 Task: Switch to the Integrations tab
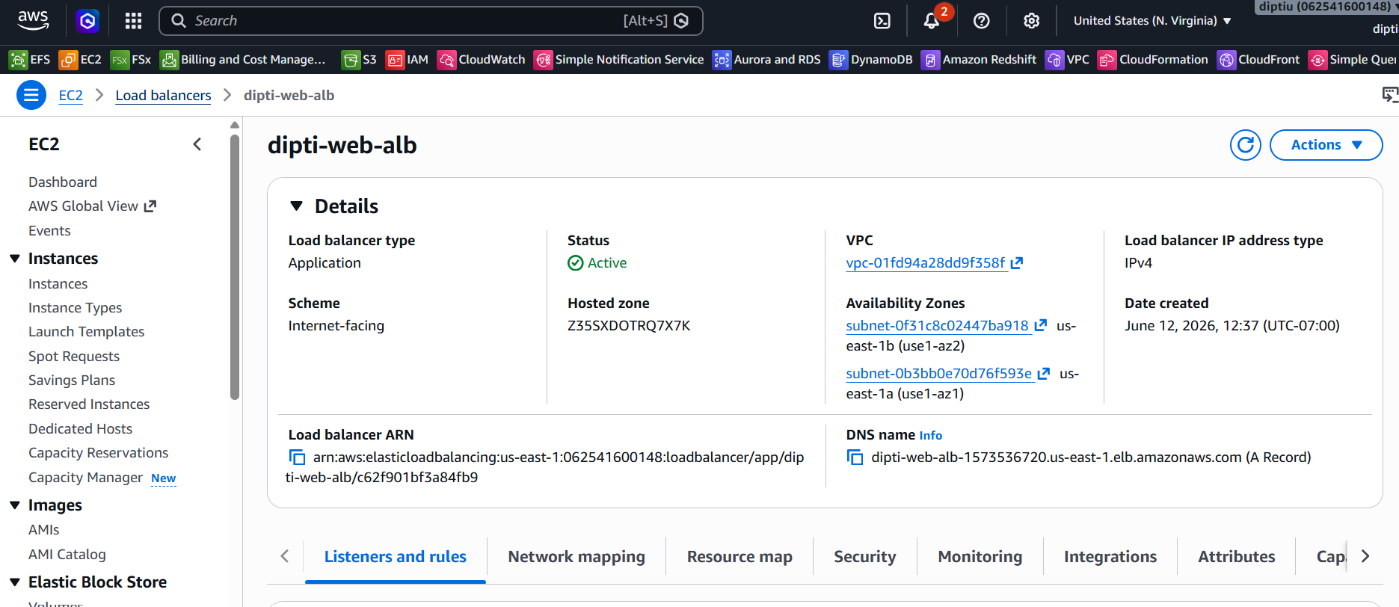[x=1110, y=557]
